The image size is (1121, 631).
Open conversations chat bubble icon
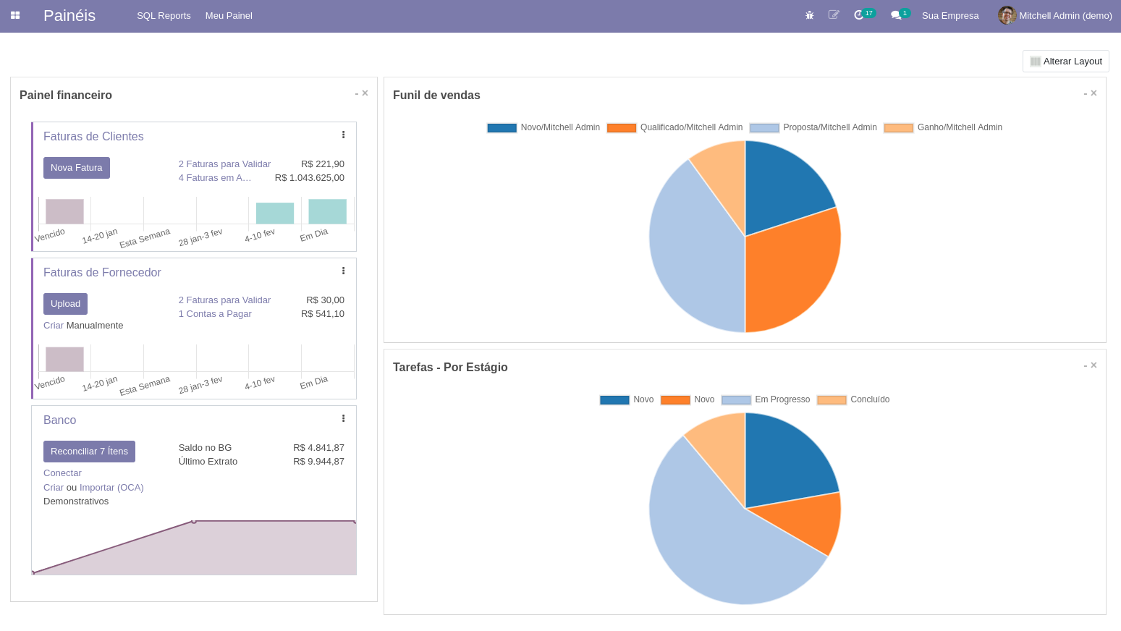(896, 15)
